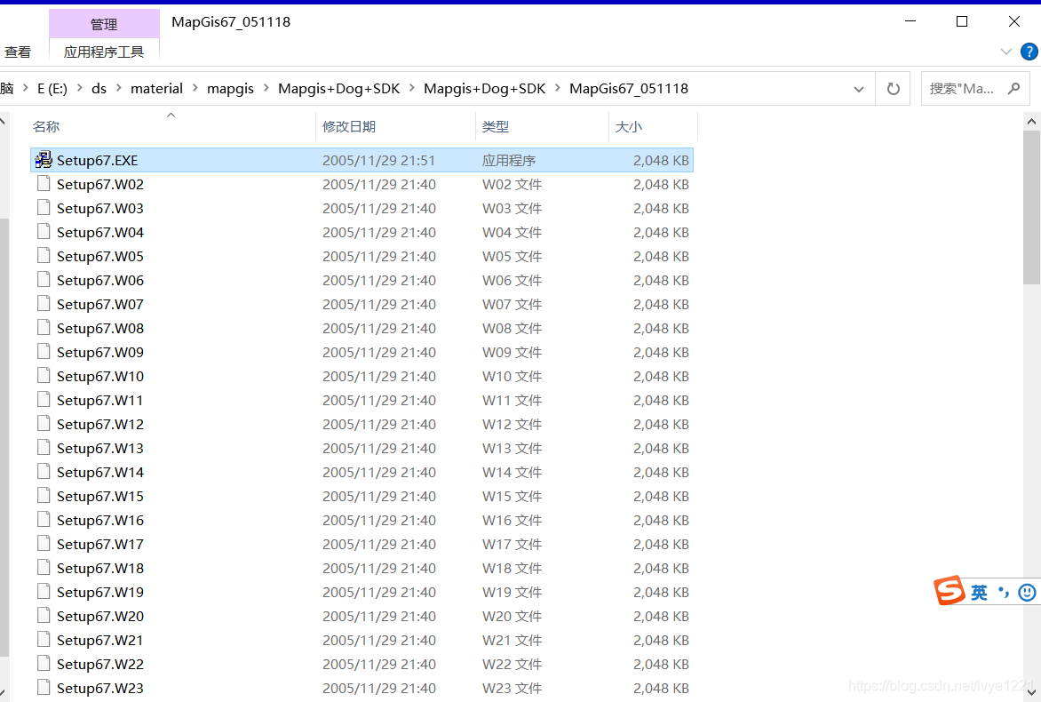This screenshot has width=1041, height=702.
Task: Click the Setup67.W12 file icon
Action: [x=44, y=423]
